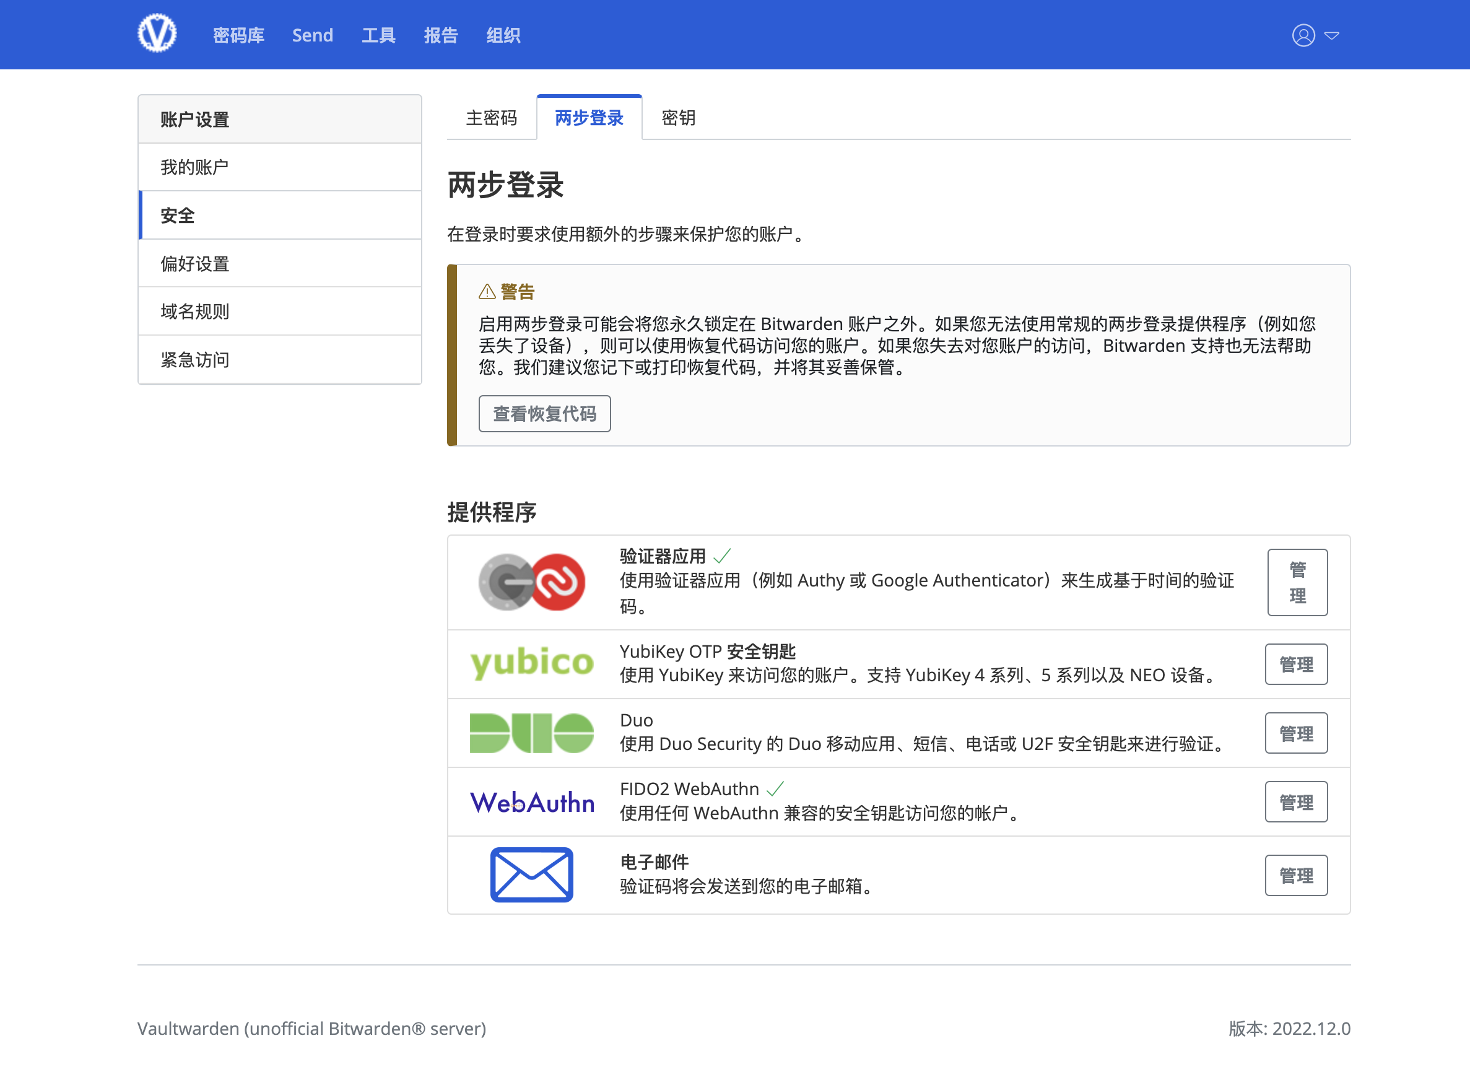Viewport: 1470px width, 1090px height.
Task: Open 偏好设置 in the sidebar
Action: 280,263
